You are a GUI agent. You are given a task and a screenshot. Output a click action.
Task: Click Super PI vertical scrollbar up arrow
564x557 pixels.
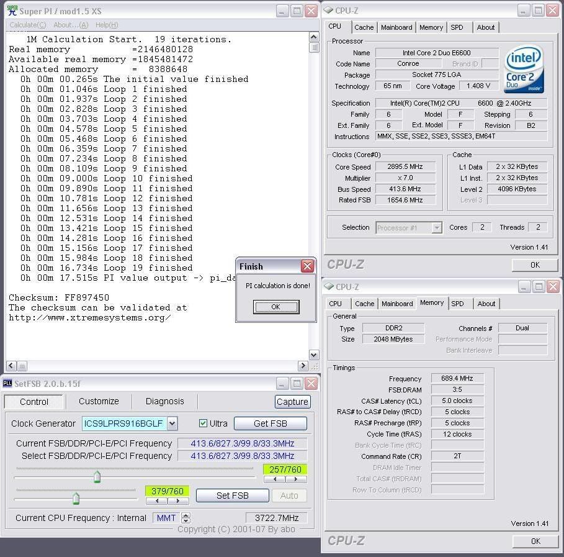(314, 37)
